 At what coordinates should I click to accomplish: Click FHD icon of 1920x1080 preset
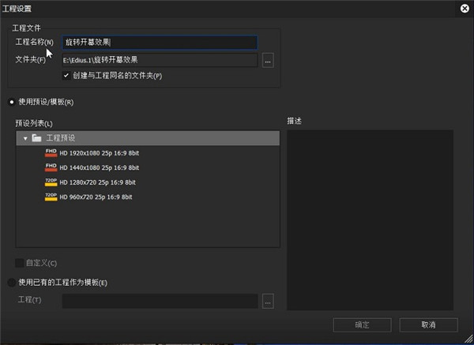click(51, 152)
